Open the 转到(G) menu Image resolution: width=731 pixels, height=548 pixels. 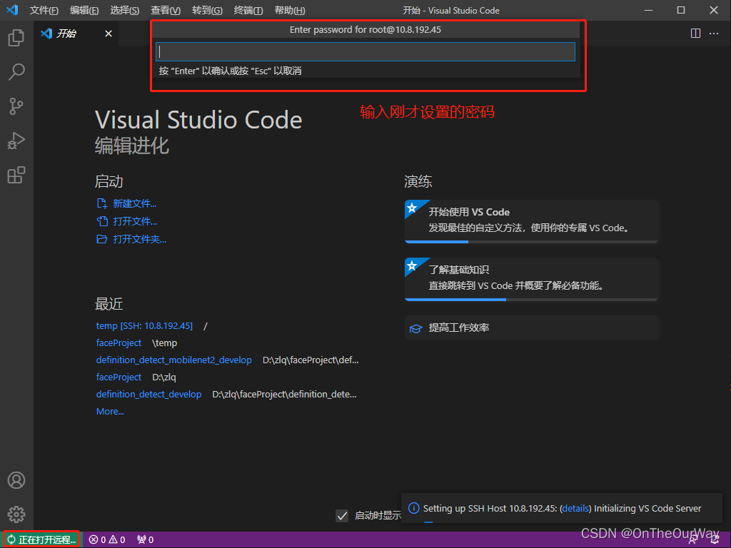(207, 10)
